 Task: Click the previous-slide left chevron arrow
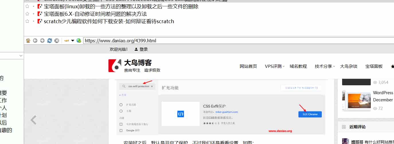coord(34,120)
